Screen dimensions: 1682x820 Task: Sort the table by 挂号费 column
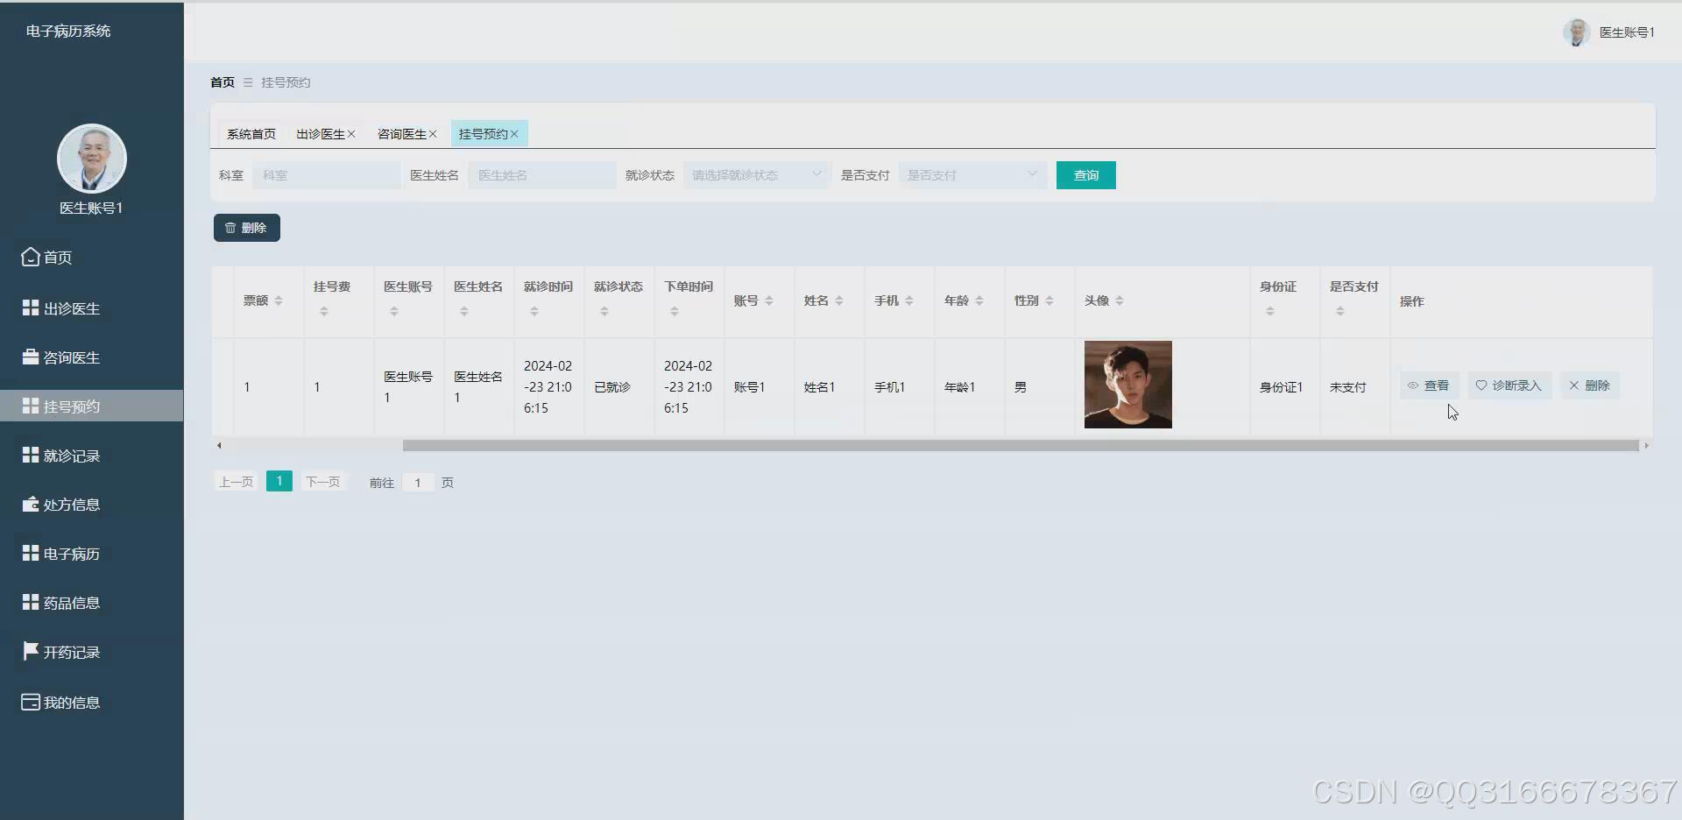[324, 311]
